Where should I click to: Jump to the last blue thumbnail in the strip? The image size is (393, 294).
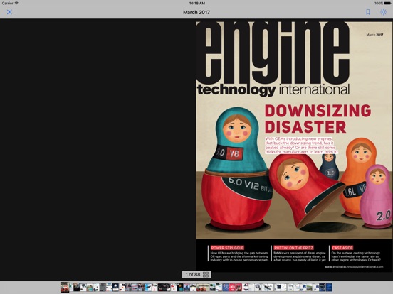tap(329, 288)
